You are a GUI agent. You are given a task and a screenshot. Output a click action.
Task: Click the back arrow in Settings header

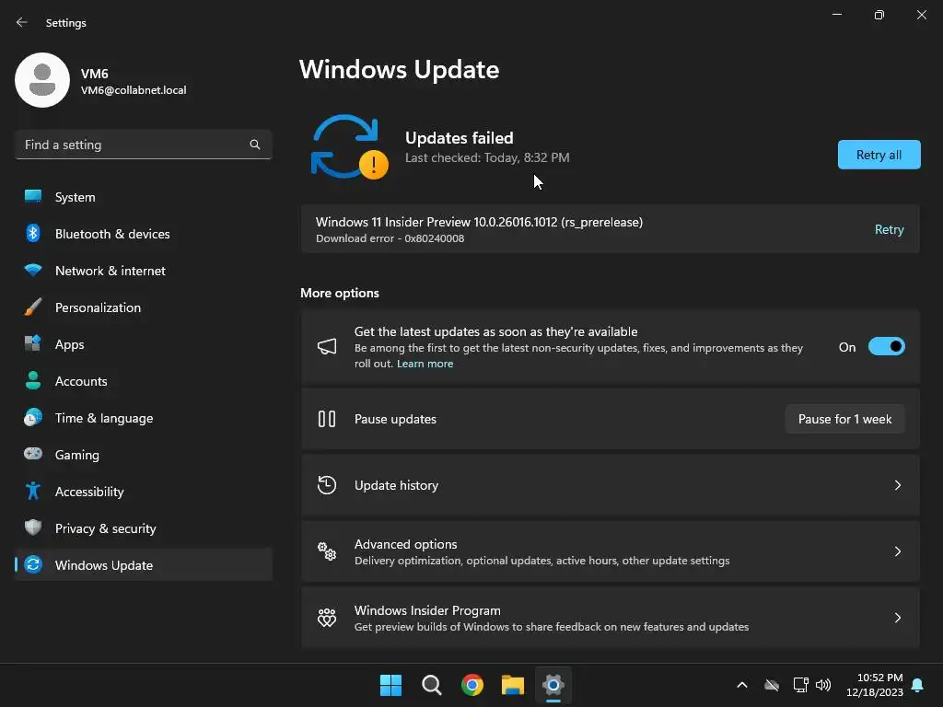tap(22, 22)
